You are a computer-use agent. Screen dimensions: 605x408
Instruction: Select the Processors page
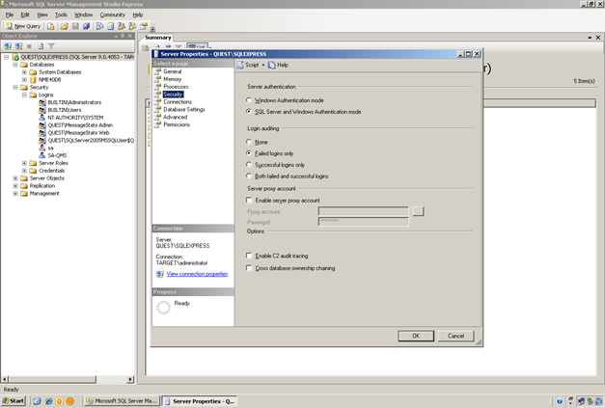176,87
